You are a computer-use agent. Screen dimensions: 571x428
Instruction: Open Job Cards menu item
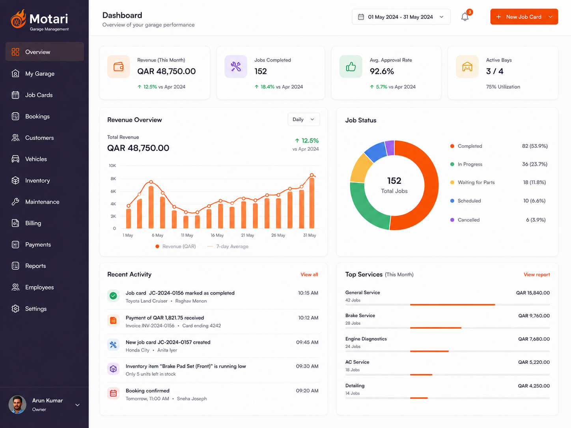tap(45, 95)
